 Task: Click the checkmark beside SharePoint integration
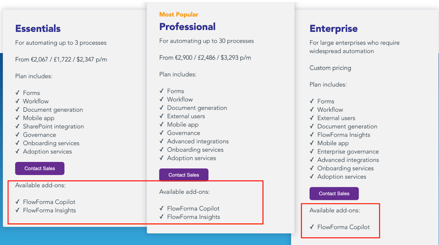(x=18, y=126)
